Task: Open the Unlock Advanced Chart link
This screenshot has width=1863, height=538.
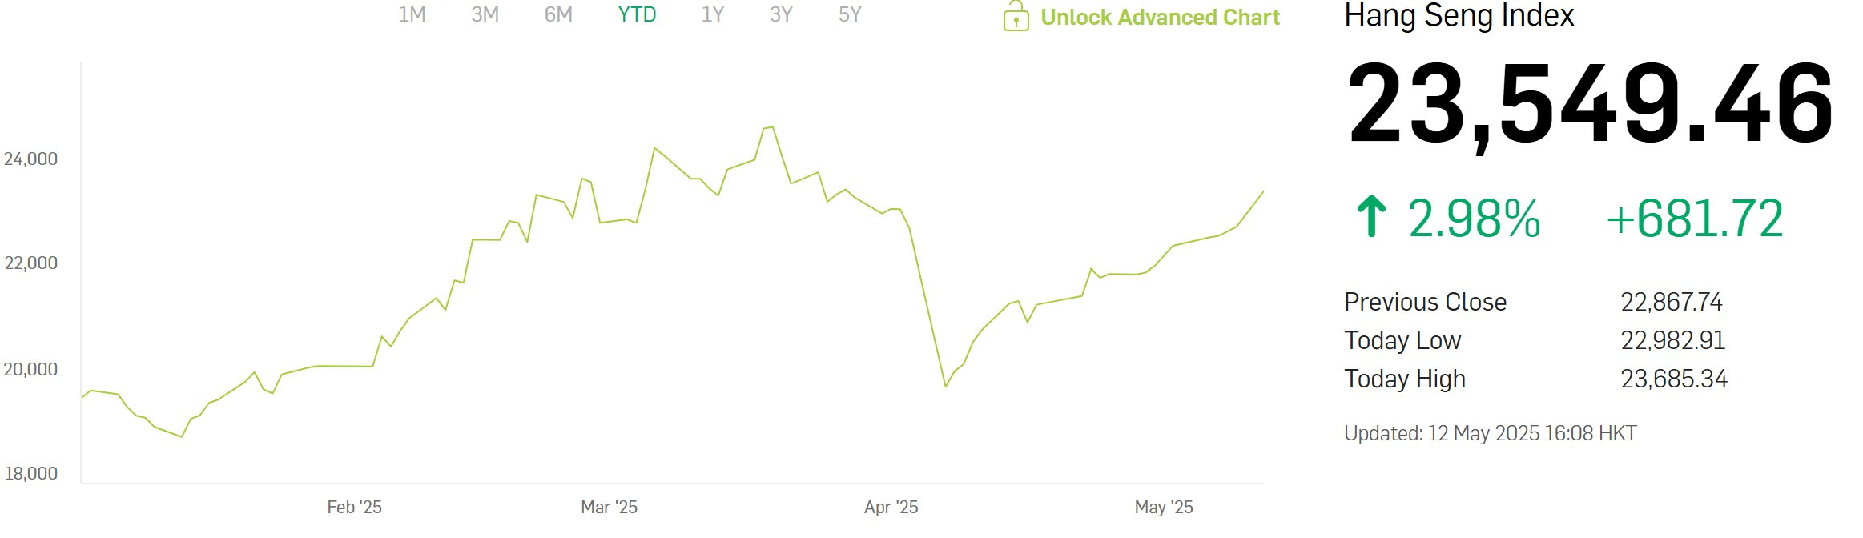Action: point(1160,18)
